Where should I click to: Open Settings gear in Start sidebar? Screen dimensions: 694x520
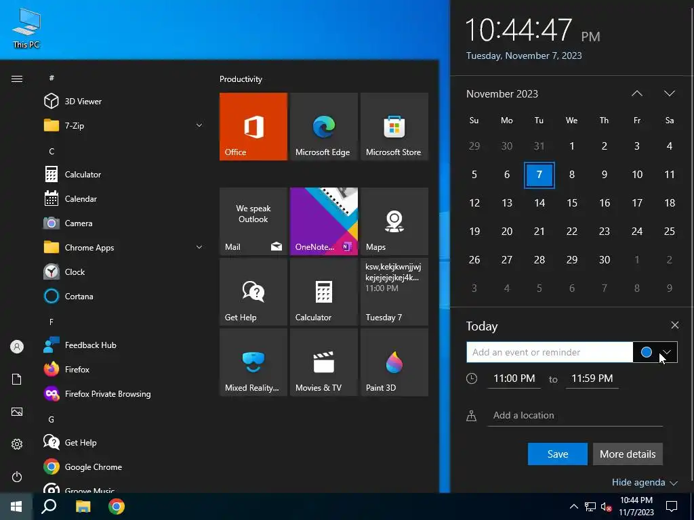(x=17, y=444)
